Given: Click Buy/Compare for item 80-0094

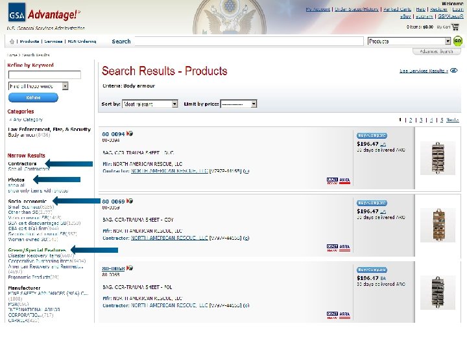Looking at the screenshot, I should [372, 135].
